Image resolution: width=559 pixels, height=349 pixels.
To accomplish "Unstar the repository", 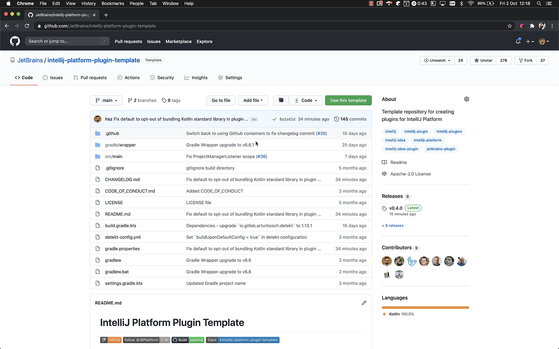I will click(483, 60).
